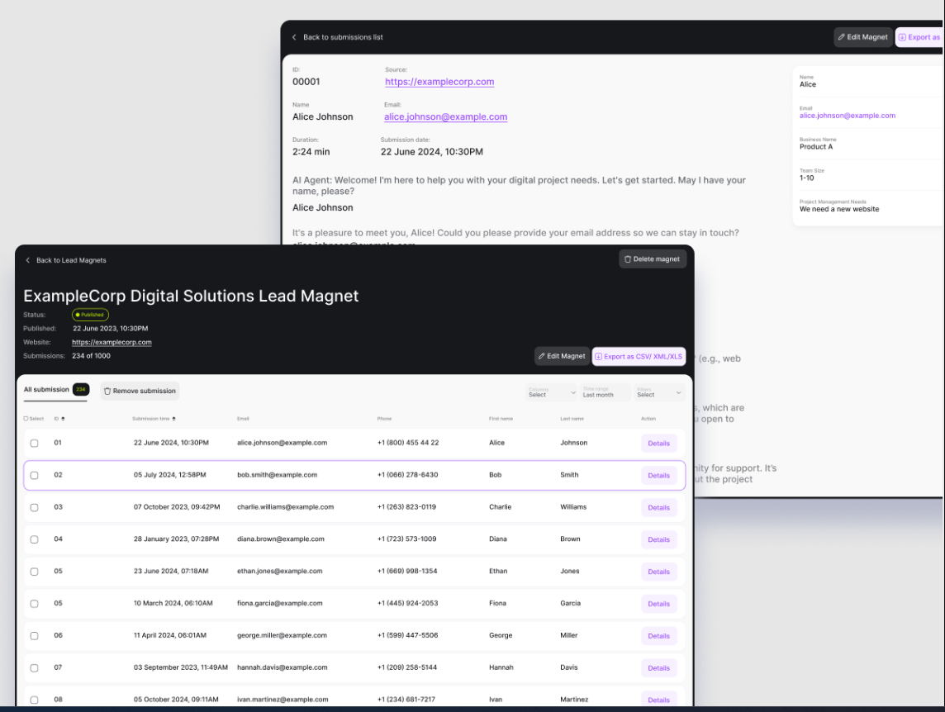
Task: Click the Published status badge
Action: 90,315
